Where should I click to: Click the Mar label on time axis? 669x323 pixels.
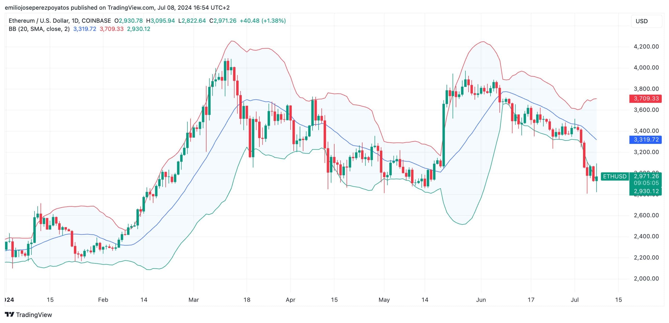193,300
